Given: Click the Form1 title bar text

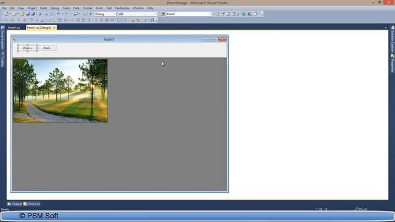Looking at the screenshot, I should tap(109, 39).
